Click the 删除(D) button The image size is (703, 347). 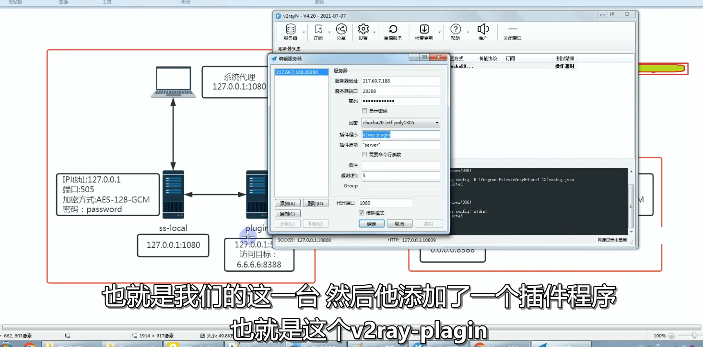pos(316,203)
